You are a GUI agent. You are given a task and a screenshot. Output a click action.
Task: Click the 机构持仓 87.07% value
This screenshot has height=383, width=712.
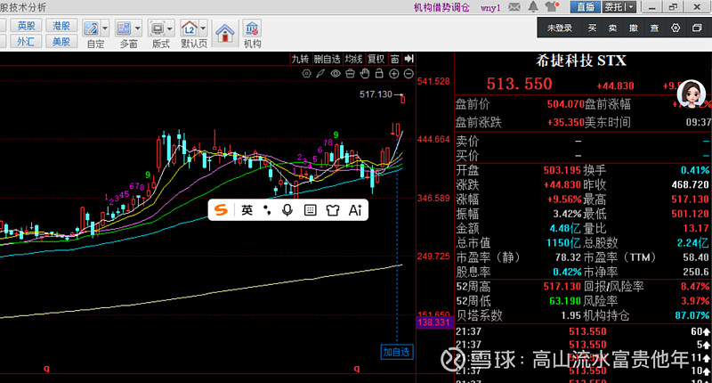692,315
